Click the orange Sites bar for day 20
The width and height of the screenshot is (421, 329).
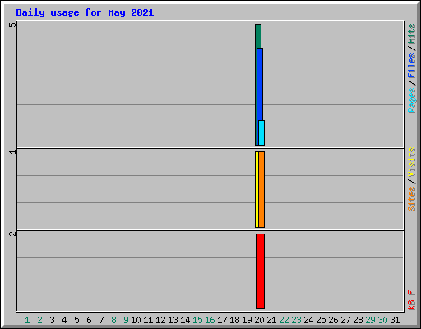point(261,189)
